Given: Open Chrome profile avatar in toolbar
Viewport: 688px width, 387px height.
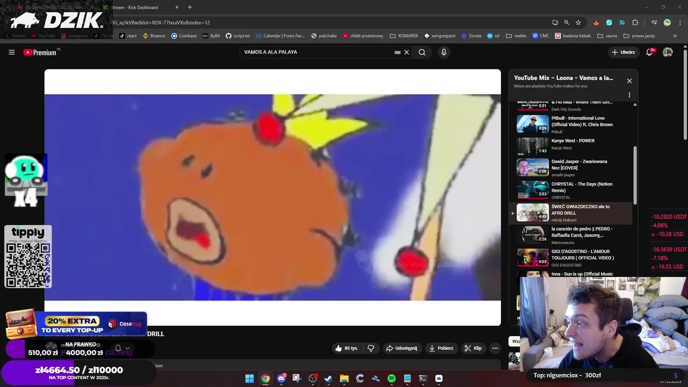Looking at the screenshot, I should [667, 23].
